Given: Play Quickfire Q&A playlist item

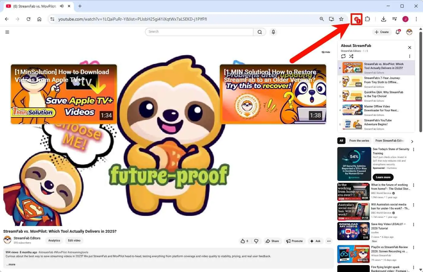Looking at the screenshot, I should (x=376, y=96).
